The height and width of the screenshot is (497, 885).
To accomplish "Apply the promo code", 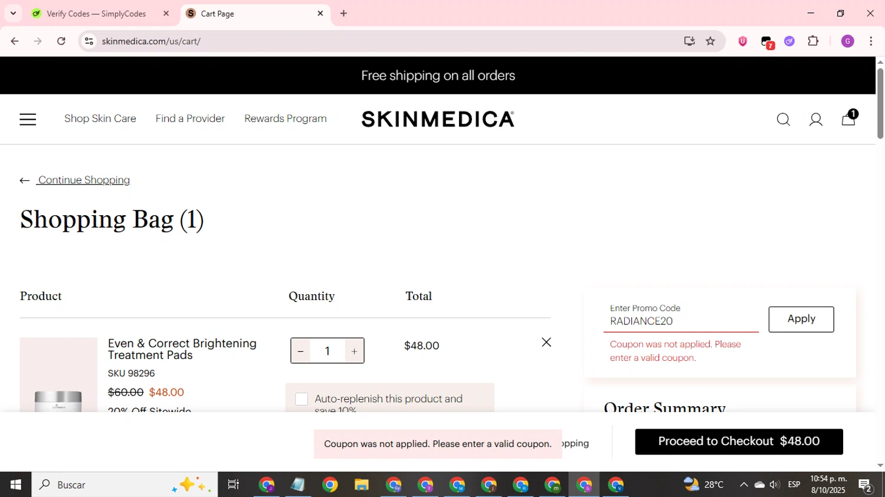I will 801,319.
